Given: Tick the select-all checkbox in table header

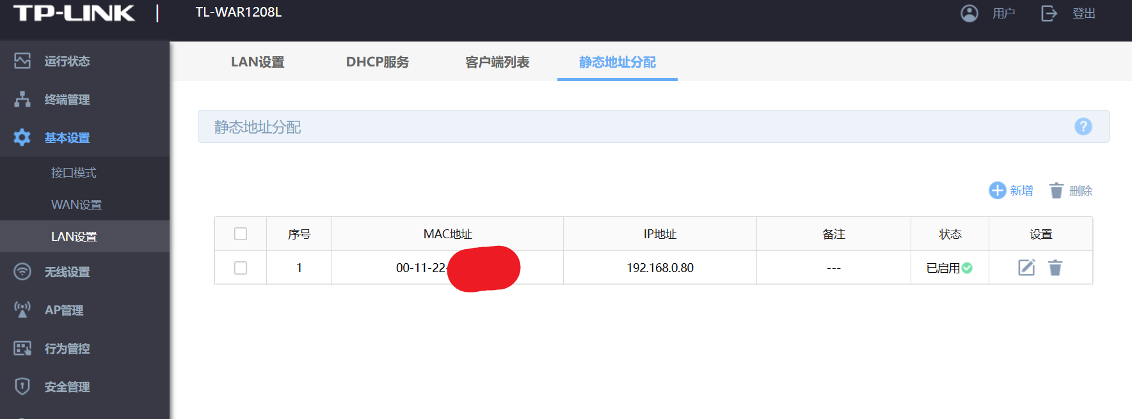Looking at the screenshot, I should 241,234.
